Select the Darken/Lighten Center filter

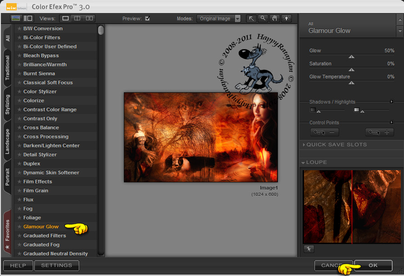[55, 145]
